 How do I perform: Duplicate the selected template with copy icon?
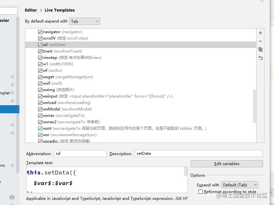point(260,50)
